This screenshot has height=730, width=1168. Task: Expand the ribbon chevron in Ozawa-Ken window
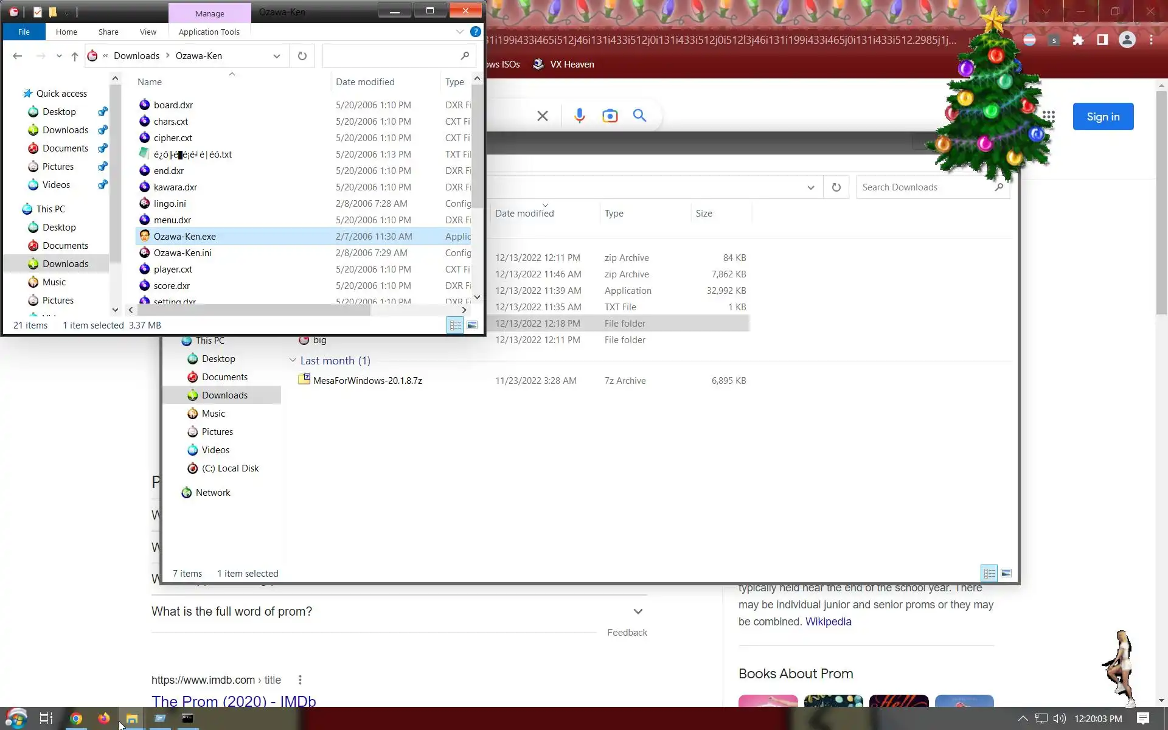460,32
